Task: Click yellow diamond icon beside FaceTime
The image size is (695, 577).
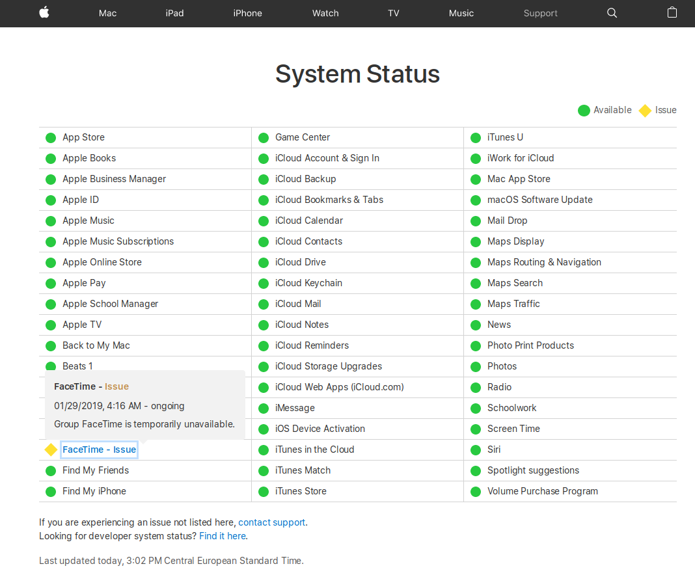Action: [51, 450]
